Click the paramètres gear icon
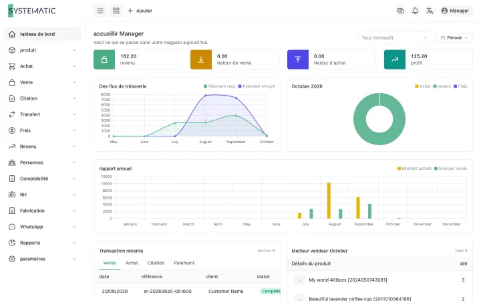Screen dimensions: 481x301 coord(12,259)
